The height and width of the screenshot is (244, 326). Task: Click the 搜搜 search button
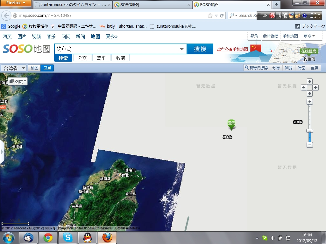(200, 49)
